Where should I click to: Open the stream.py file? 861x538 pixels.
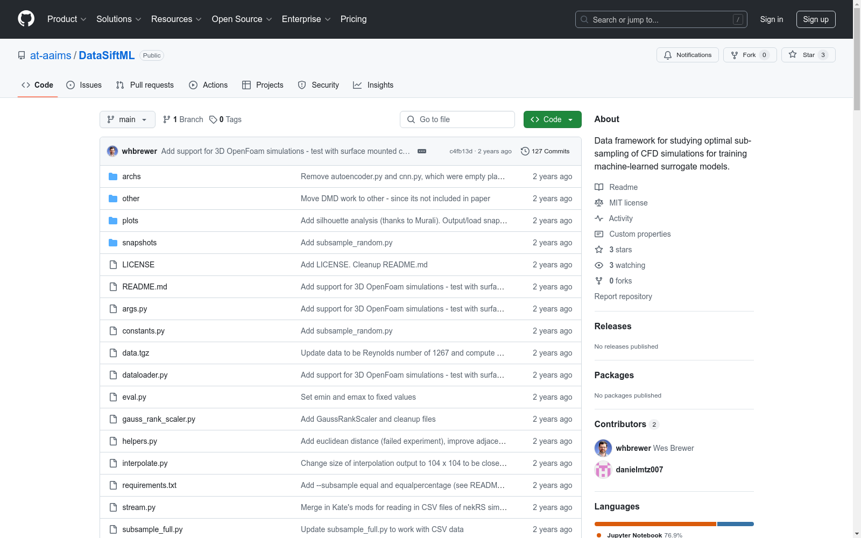139,507
